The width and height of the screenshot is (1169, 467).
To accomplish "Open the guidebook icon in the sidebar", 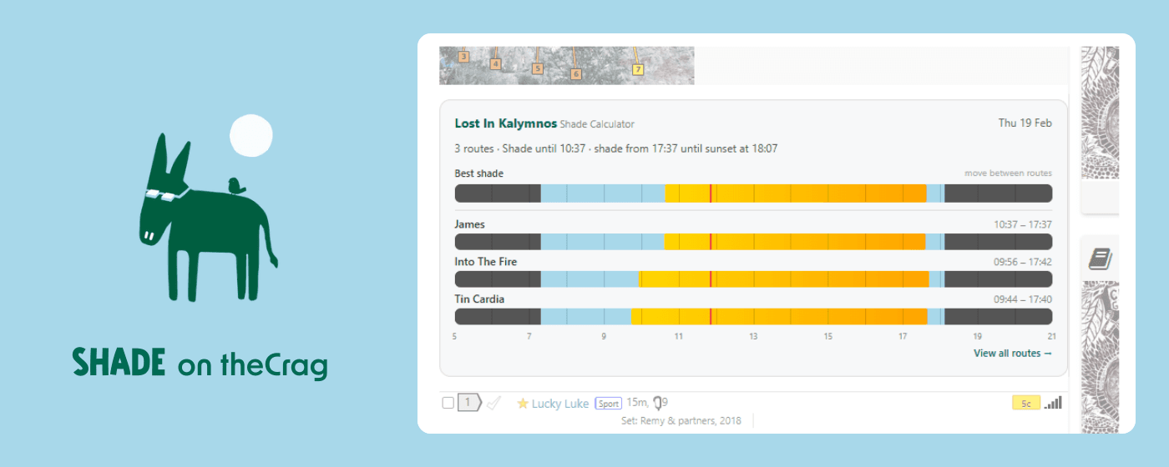I will click(x=1100, y=259).
